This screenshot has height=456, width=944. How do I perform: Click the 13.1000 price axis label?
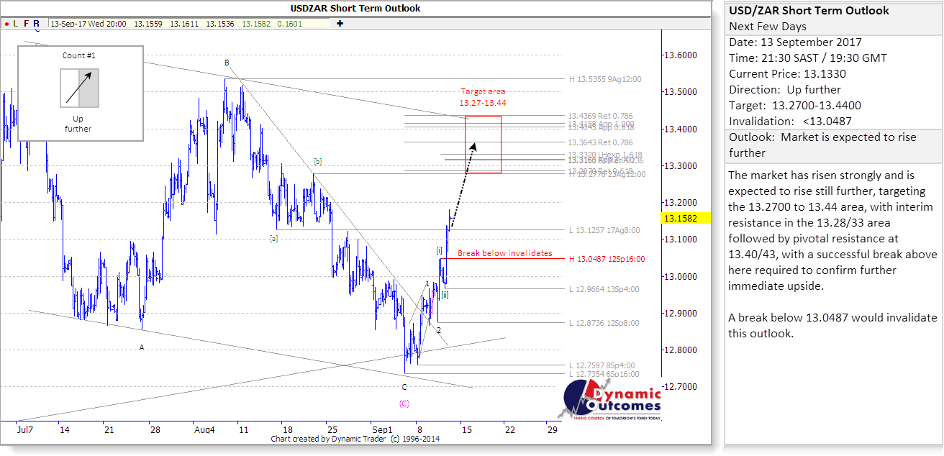[x=679, y=240]
